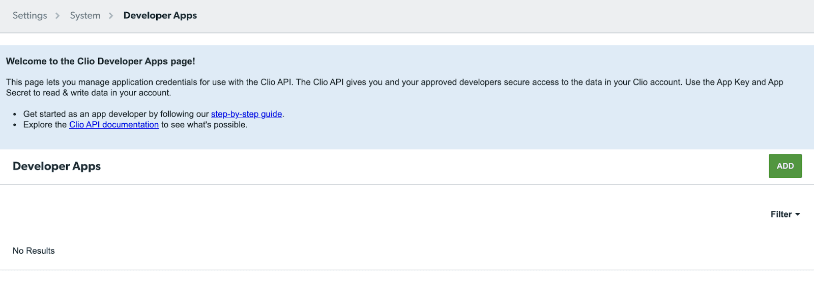This screenshot has height=302, width=814.
Task: Click the Developer Apps section heading
Action: (56, 167)
